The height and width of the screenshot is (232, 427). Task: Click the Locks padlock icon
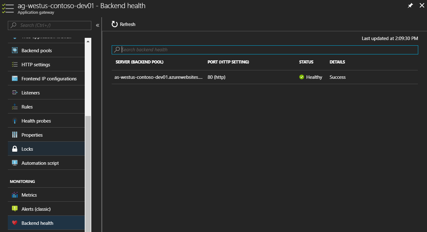tap(15, 149)
